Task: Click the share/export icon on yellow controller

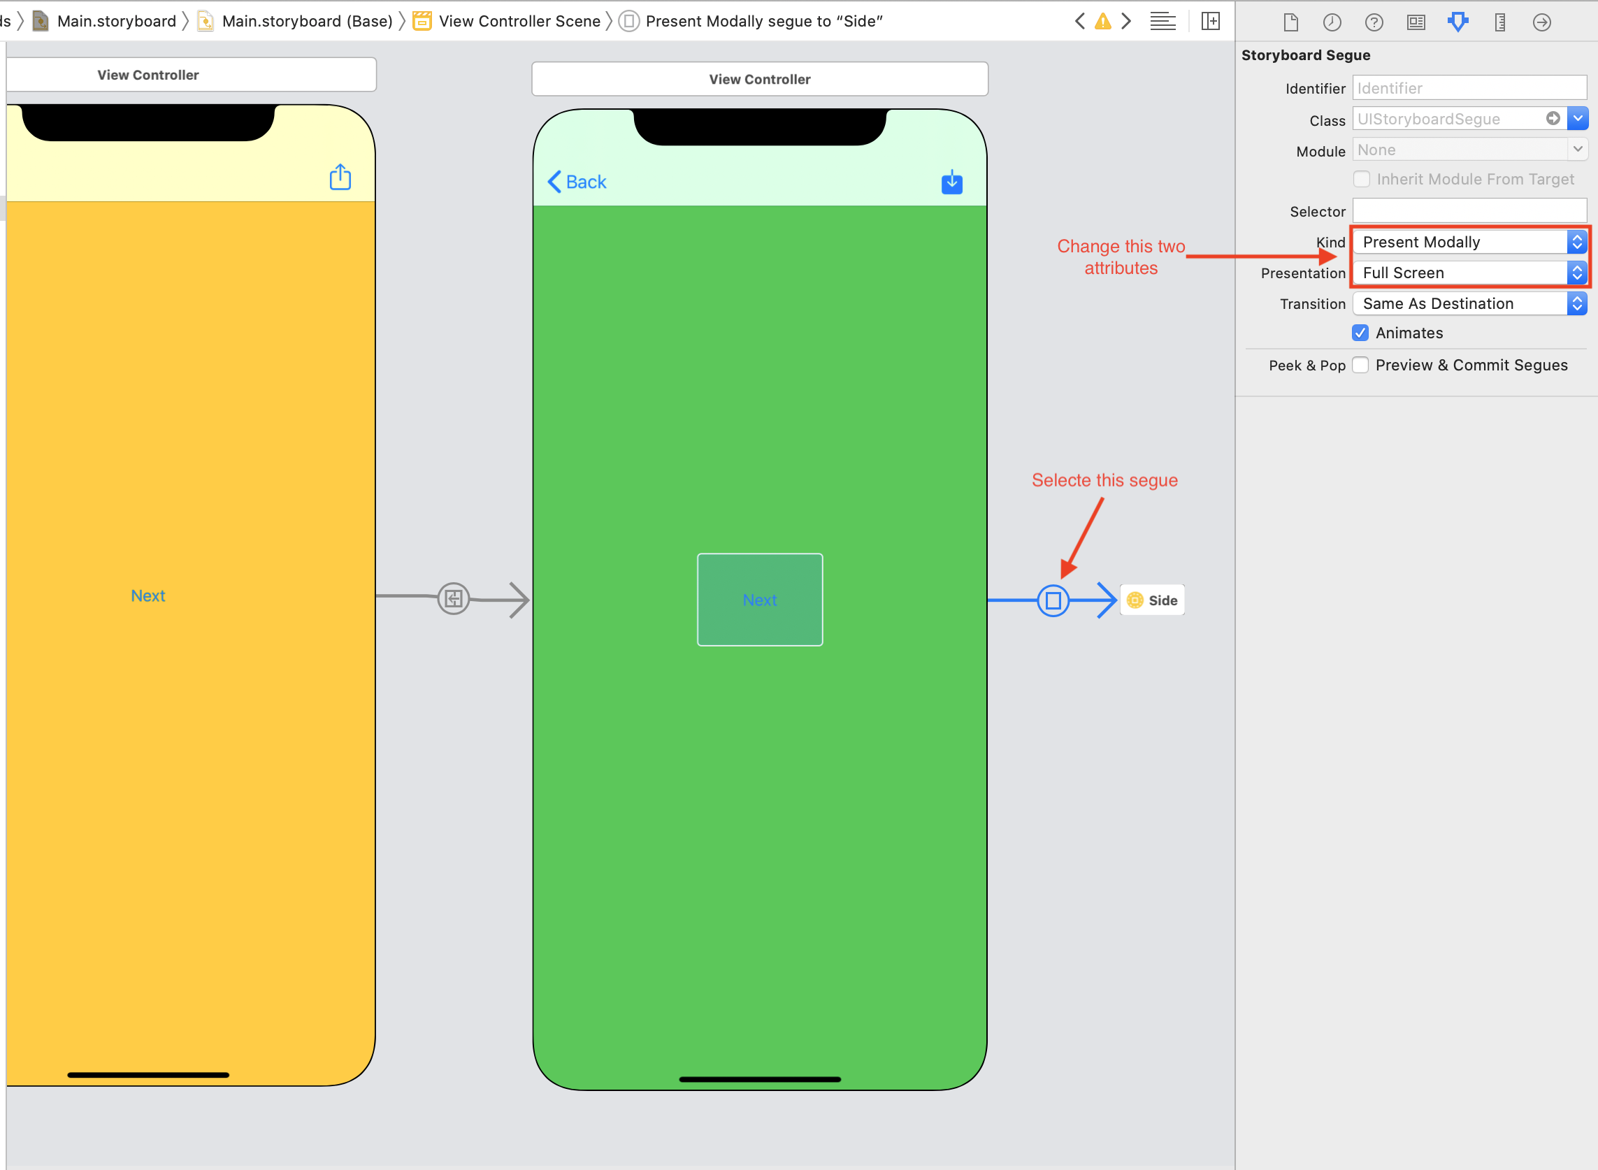Action: (341, 176)
